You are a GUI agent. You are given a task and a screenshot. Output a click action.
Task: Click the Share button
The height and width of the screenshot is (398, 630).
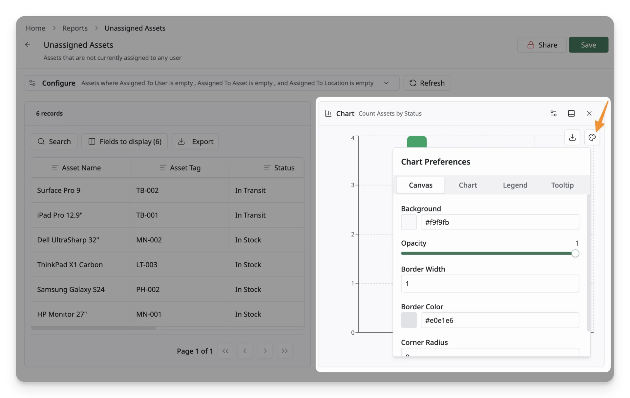pos(542,45)
